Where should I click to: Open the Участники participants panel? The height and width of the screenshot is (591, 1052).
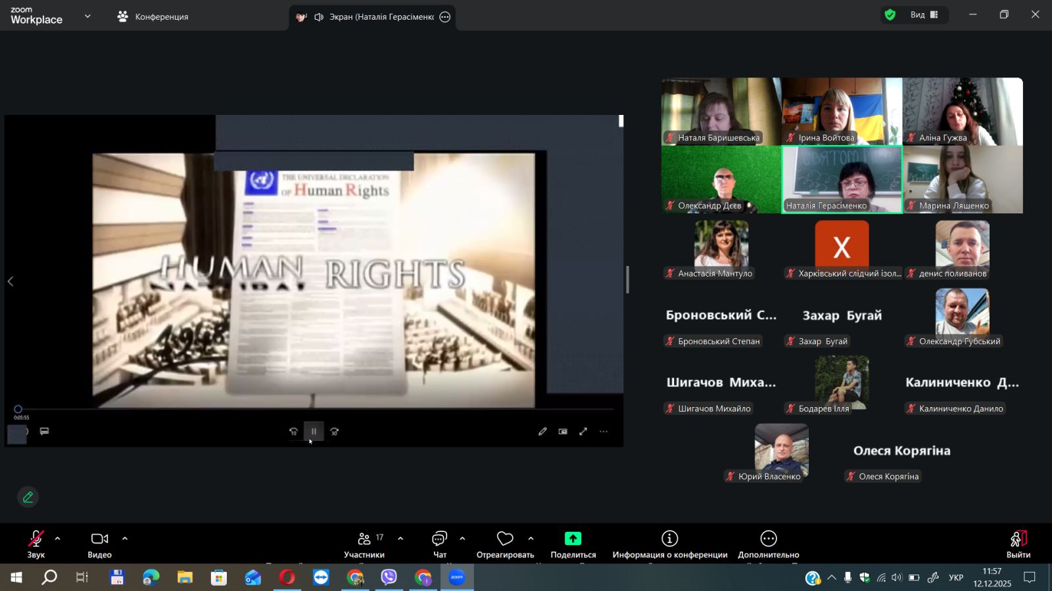364,544
